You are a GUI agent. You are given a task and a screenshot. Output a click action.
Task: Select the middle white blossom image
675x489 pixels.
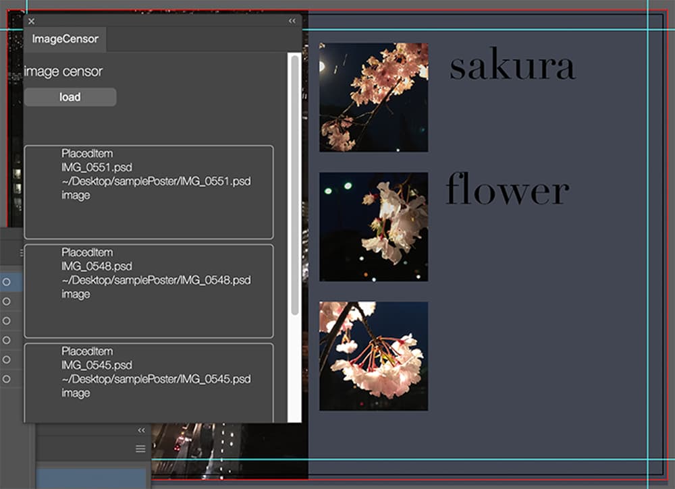pos(373,227)
